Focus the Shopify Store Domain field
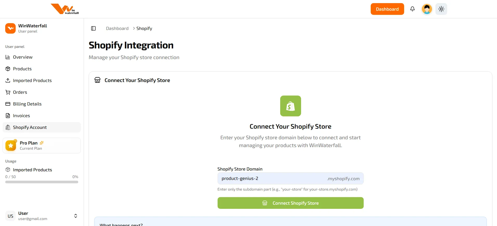 click(x=290, y=178)
